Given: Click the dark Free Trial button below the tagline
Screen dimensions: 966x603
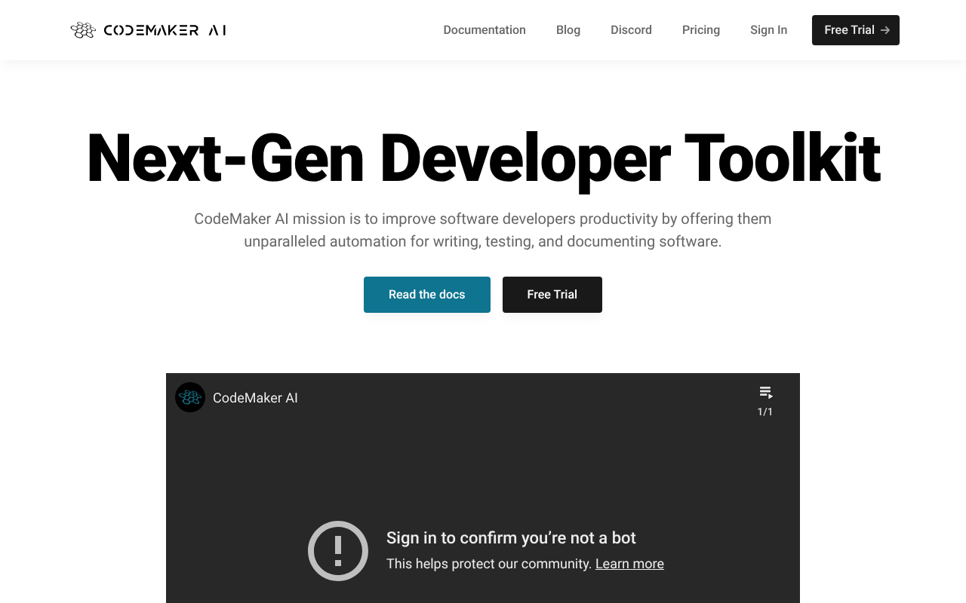Looking at the screenshot, I should click(552, 294).
